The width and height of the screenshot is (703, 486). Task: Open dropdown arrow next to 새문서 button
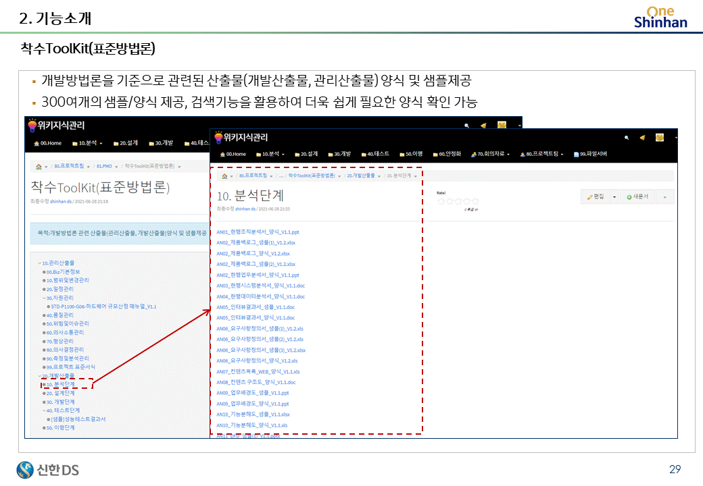pyautogui.click(x=665, y=197)
